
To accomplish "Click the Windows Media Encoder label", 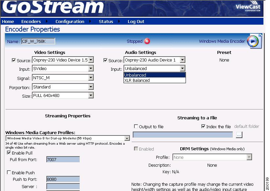I will (222, 41).
